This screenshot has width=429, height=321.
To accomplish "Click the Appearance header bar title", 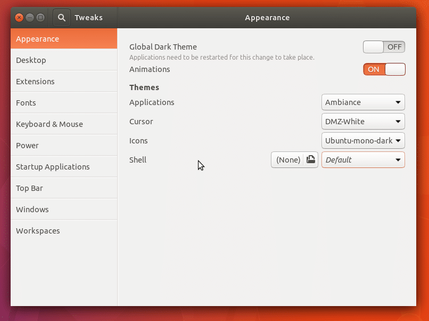I will pyautogui.click(x=267, y=18).
